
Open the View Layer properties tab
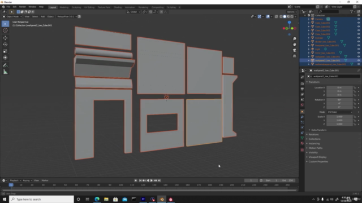302,94
